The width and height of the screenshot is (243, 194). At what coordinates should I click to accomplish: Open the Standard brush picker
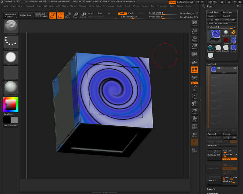(11, 27)
